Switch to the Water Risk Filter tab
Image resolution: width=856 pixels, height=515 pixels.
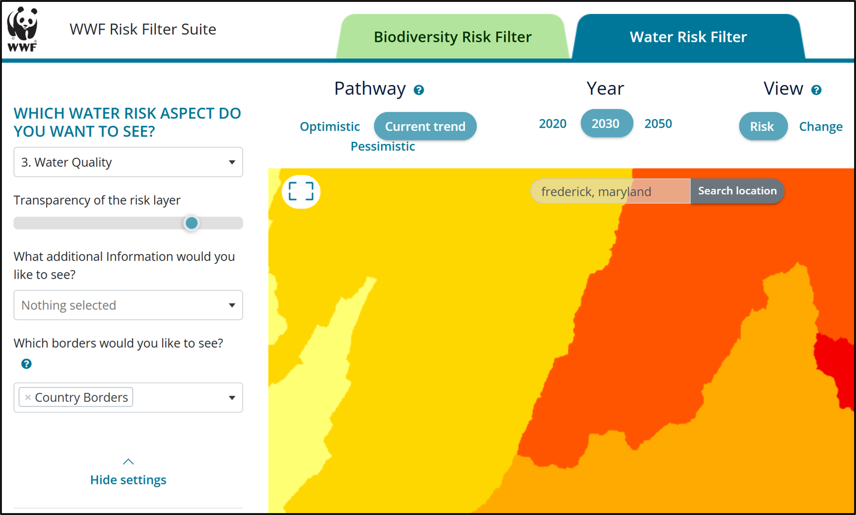point(688,36)
